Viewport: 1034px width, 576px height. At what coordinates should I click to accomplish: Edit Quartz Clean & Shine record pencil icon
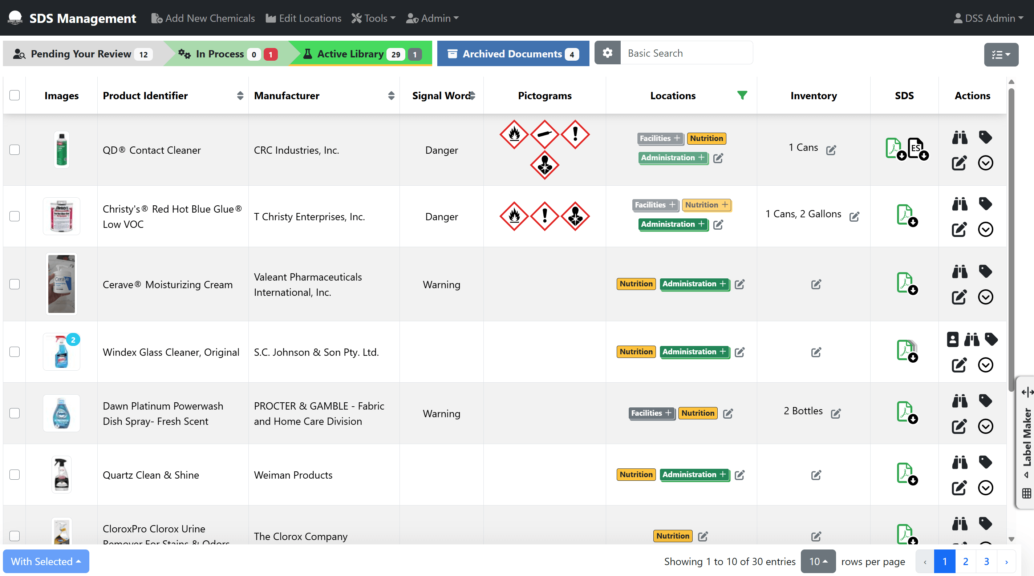(959, 488)
